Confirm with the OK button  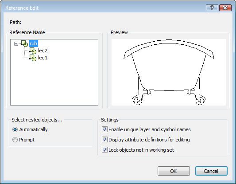coord(174,171)
